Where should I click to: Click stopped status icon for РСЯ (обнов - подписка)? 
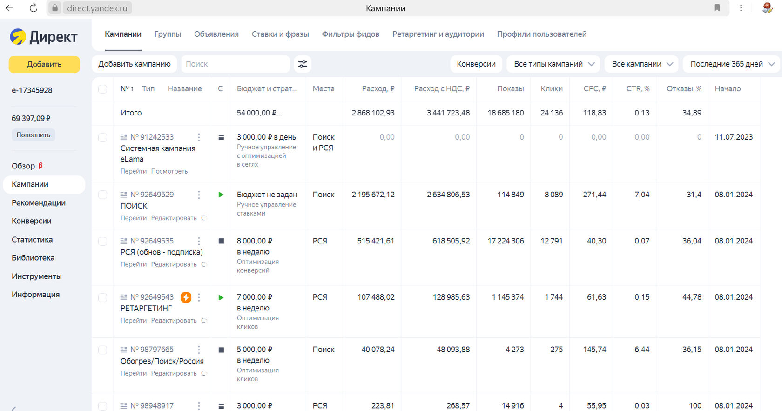[221, 241]
